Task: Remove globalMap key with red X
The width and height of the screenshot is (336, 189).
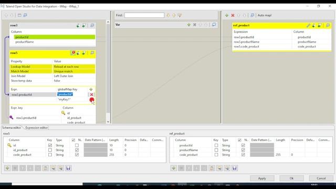Action: [x=91, y=94]
